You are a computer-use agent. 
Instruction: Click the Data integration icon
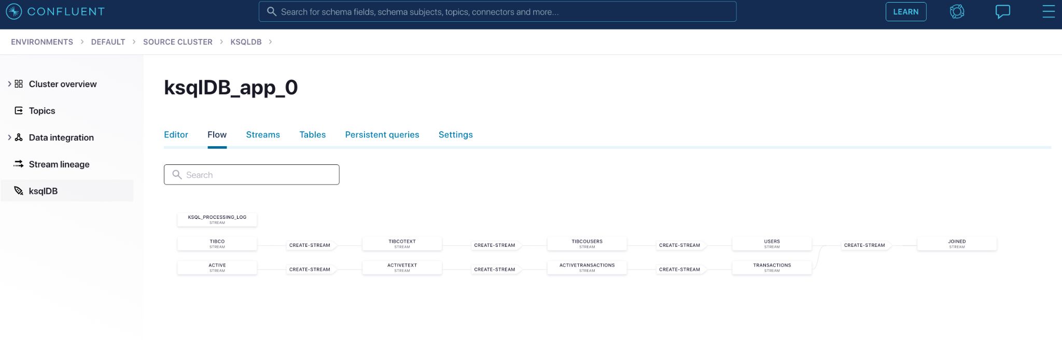[x=19, y=137]
